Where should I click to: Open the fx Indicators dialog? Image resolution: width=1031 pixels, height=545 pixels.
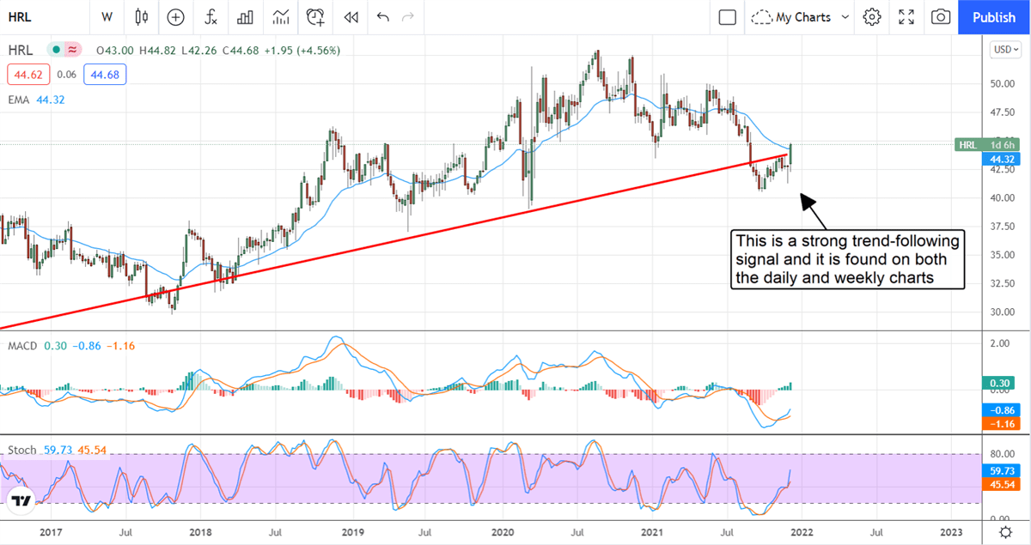tap(210, 16)
